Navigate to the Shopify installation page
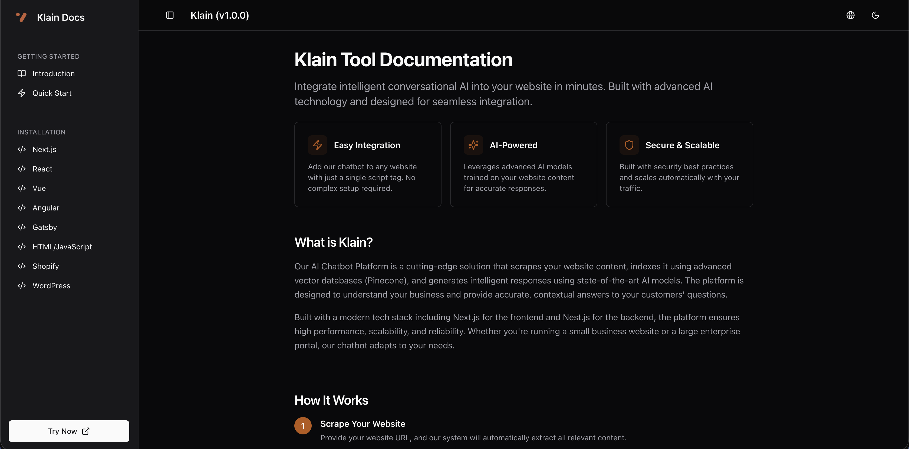 click(46, 266)
